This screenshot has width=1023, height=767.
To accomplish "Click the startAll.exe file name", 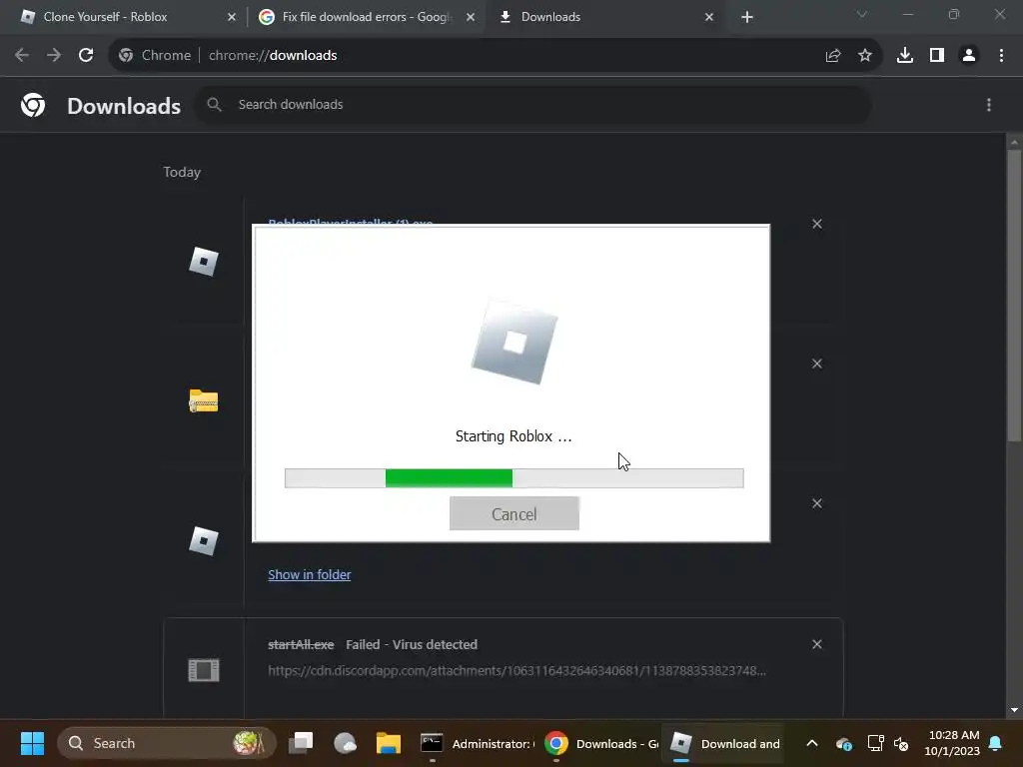I will pyautogui.click(x=301, y=644).
